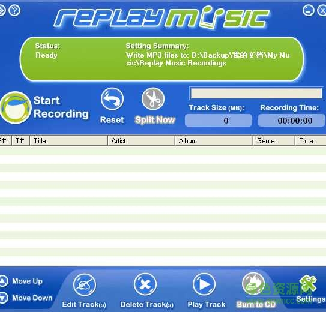Sort tracks by the Album column header
The width and height of the screenshot is (326, 312).
tap(214, 141)
